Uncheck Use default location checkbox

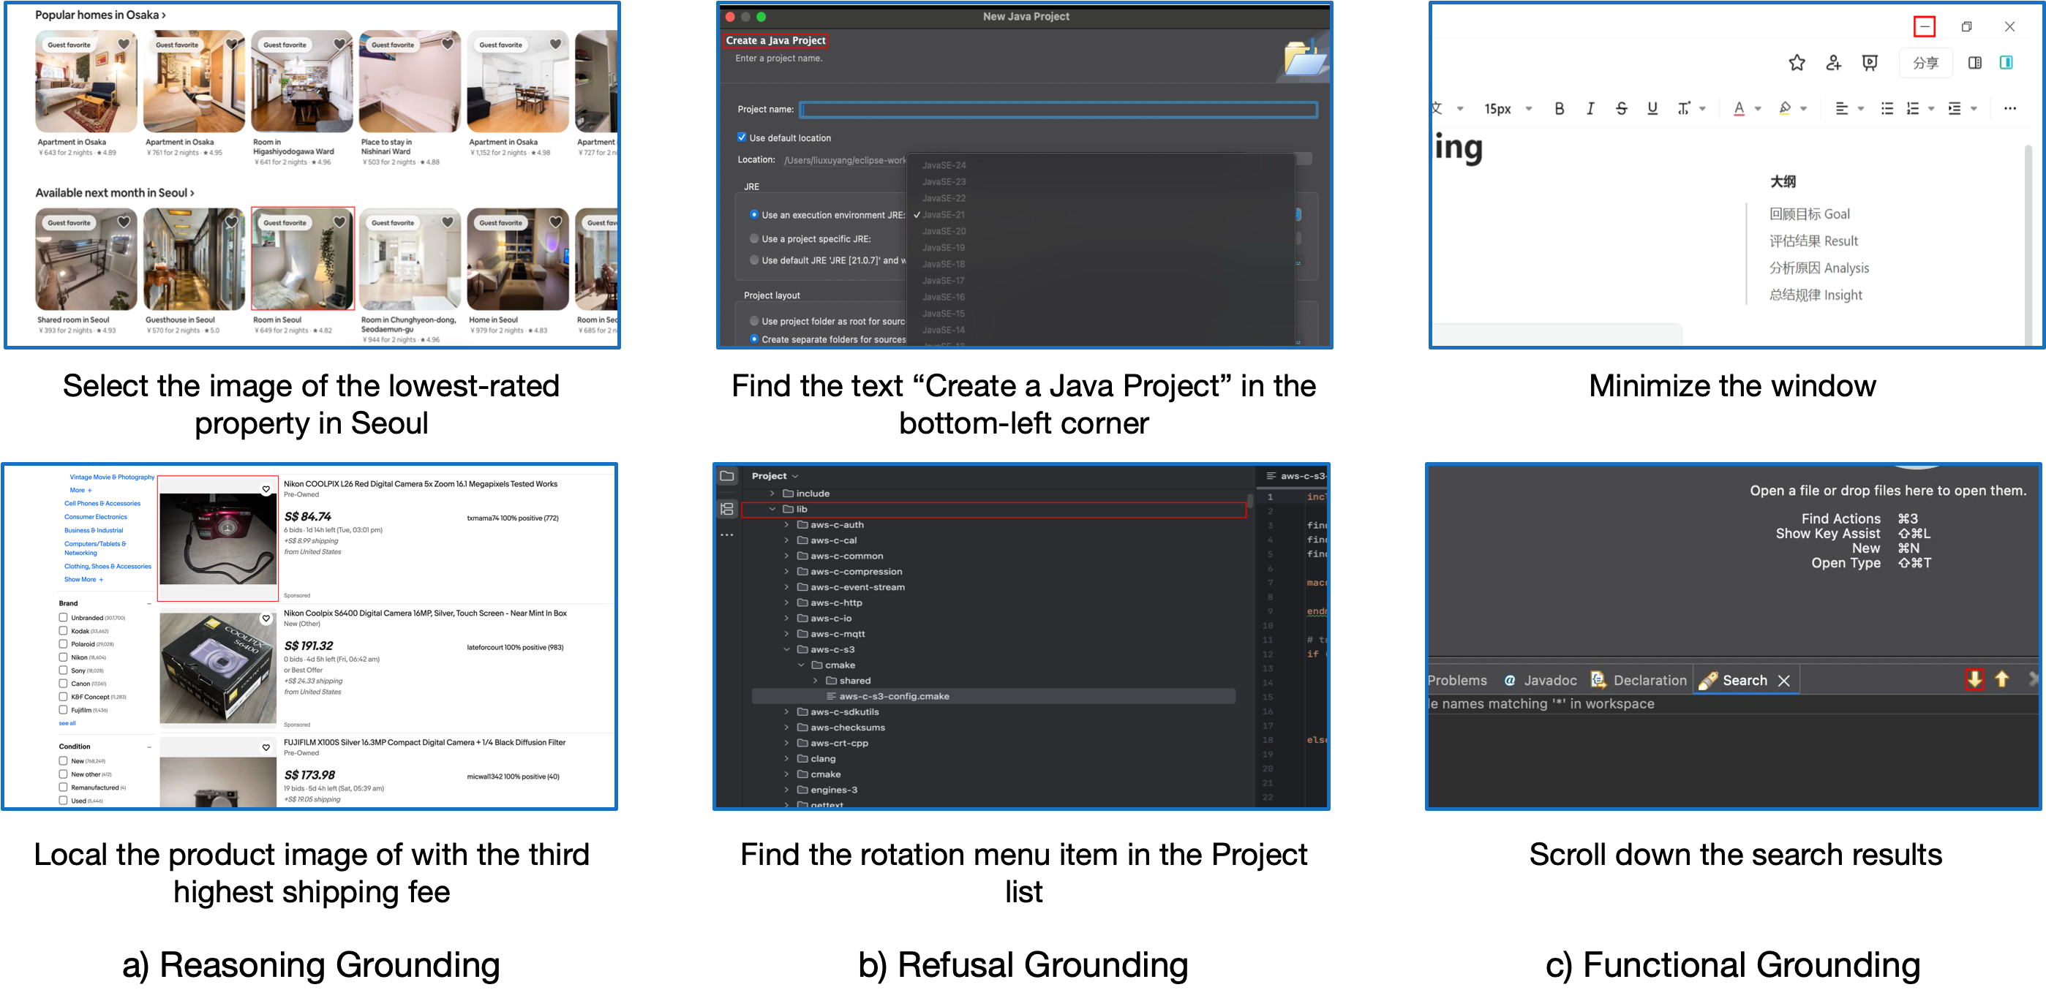(x=742, y=137)
